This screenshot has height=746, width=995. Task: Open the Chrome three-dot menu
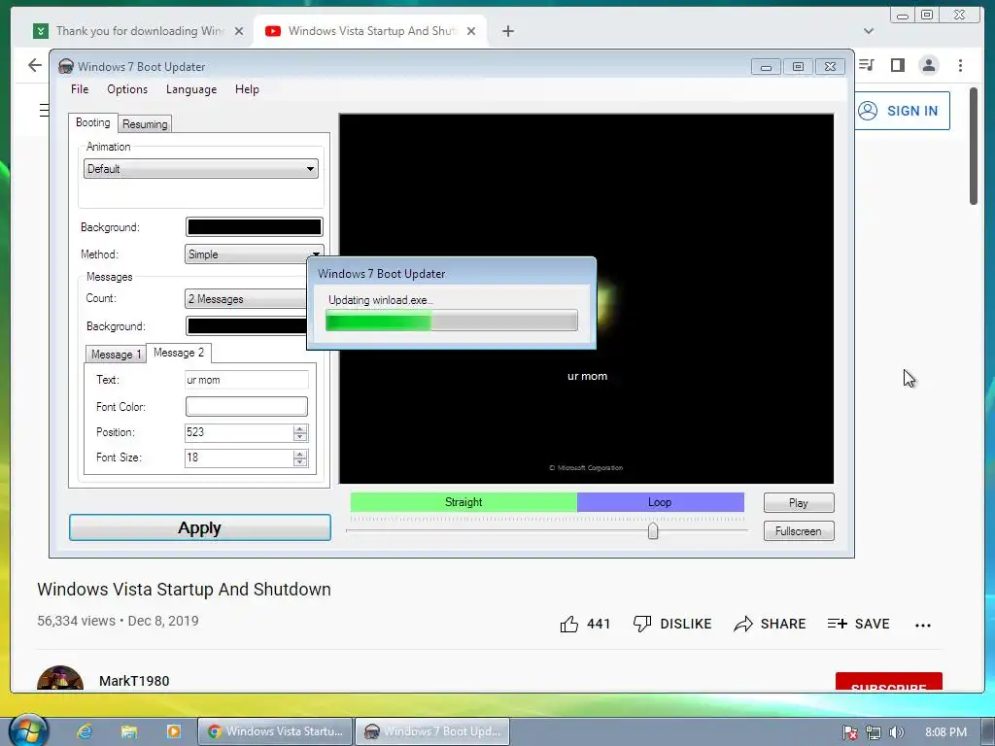point(960,65)
